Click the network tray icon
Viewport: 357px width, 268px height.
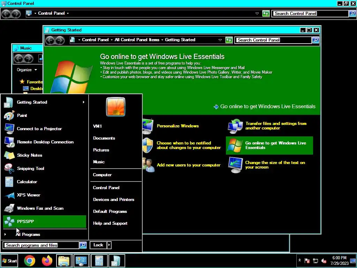[315, 261]
